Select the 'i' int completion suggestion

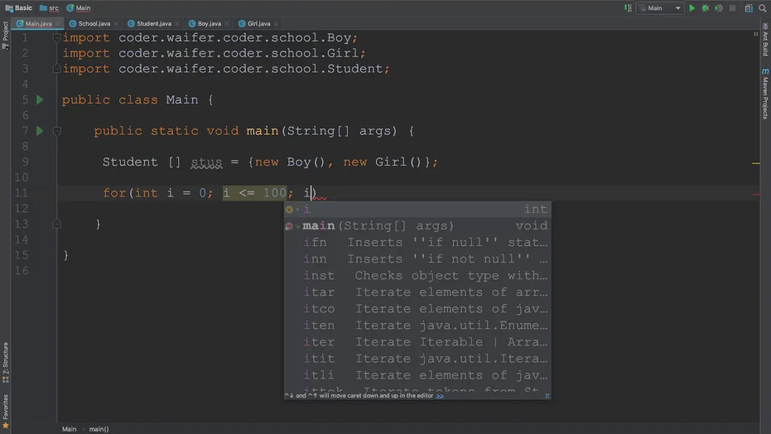(x=417, y=209)
